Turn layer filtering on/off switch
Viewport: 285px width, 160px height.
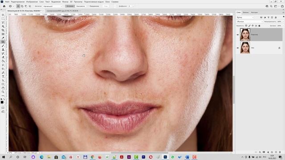(x=283, y=17)
